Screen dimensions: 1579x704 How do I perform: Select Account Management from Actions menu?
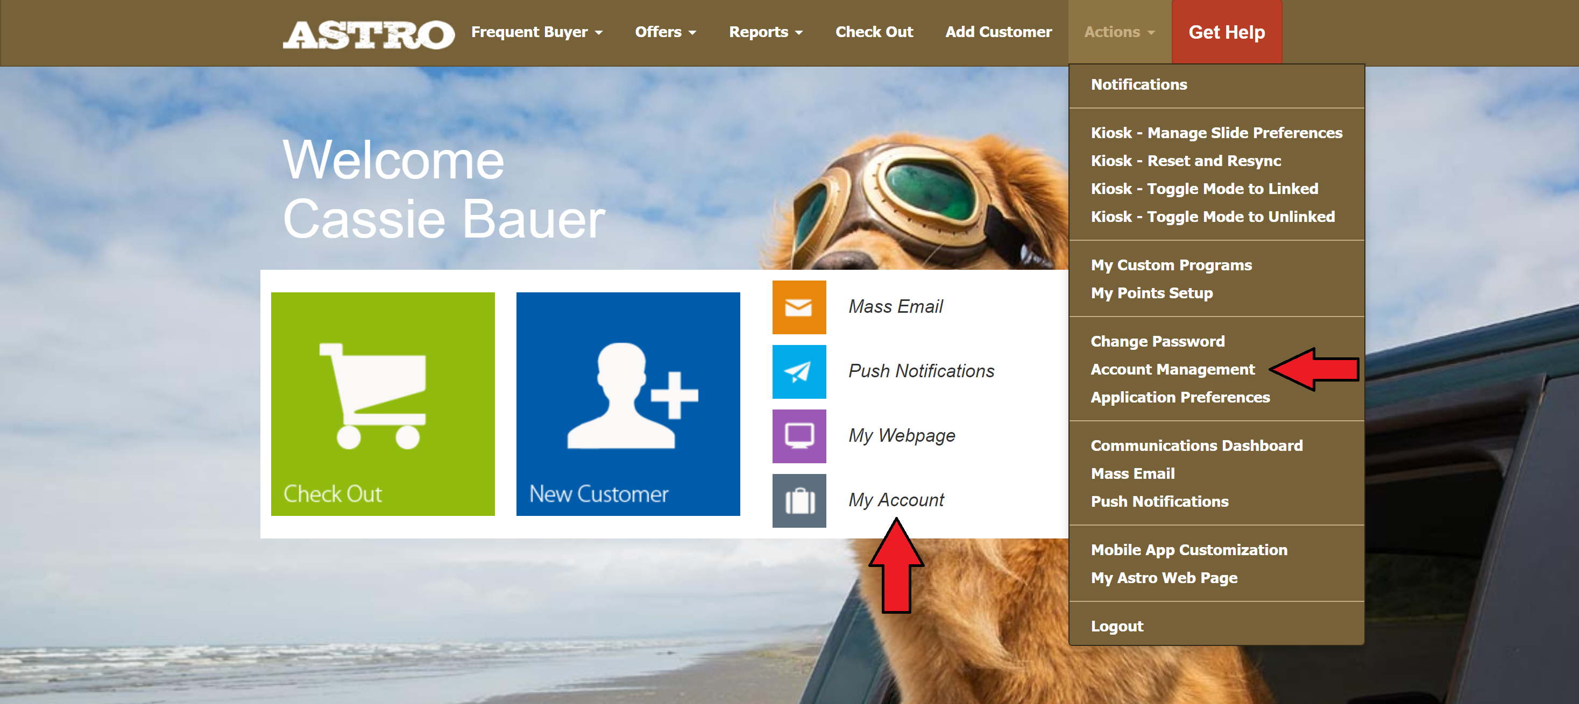(1172, 369)
